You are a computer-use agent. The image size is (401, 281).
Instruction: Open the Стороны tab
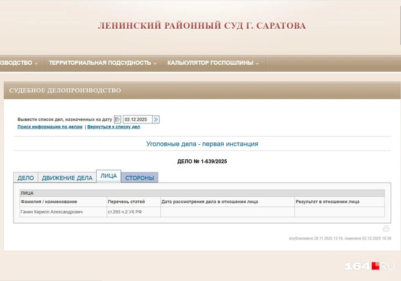click(139, 178)
